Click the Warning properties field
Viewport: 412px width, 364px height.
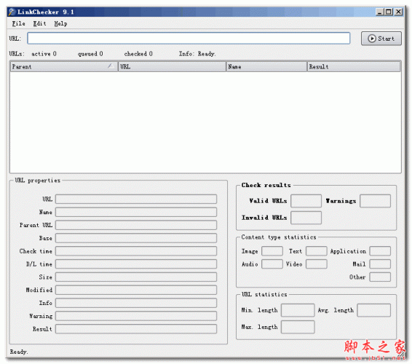click(x=136, y=316)
